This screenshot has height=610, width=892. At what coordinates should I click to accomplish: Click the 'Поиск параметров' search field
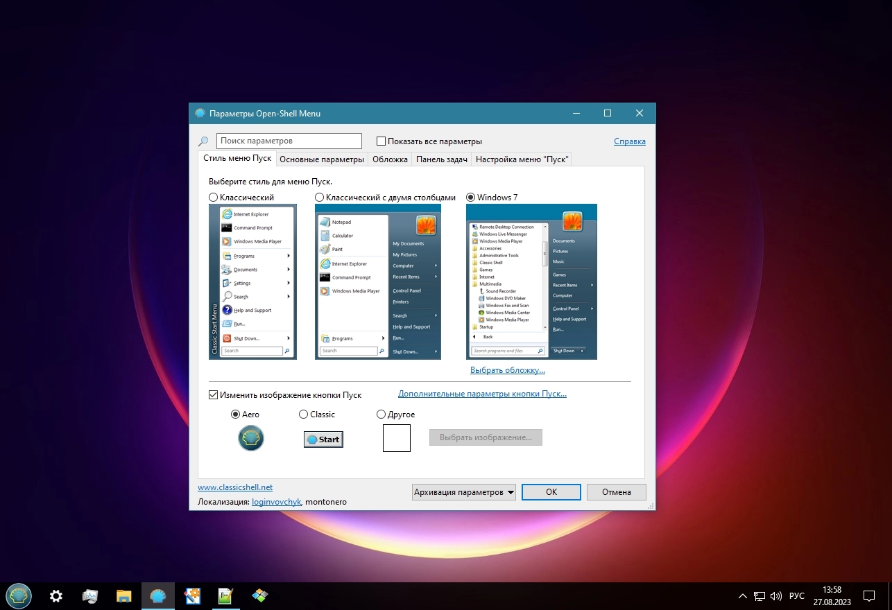click(289, 141)
